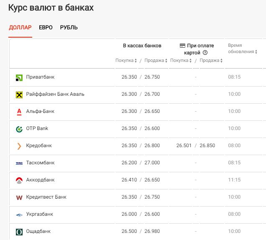266x240 pixels.
Task: Open the Таскомбанк link
Action: (40, 163)
